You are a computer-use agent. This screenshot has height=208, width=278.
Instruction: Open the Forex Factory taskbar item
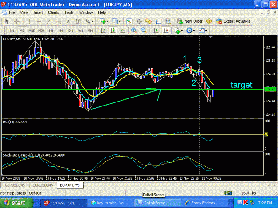[x=204, y=203]
